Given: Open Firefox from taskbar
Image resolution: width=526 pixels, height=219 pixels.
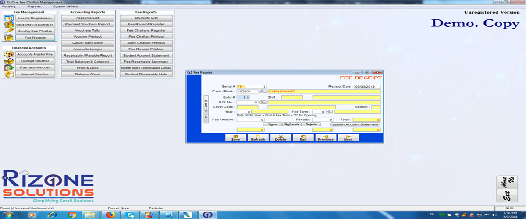Looking at the screenshot, I should pos(110,215).
